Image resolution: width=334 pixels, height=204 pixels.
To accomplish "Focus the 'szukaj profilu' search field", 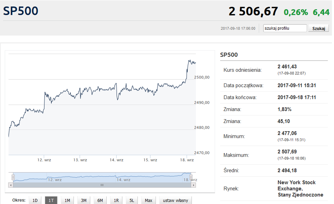I will tap(285, 28).
